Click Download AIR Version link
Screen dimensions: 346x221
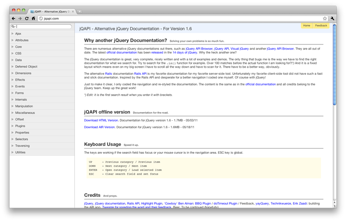[100, 127]
